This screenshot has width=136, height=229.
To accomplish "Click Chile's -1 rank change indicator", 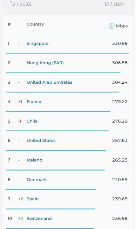I will pyautogui.click(x=20, y=121).
